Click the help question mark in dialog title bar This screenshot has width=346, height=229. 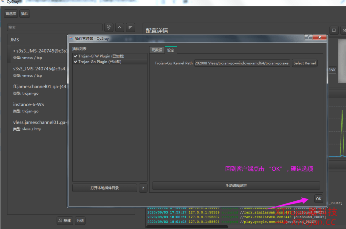308,37
